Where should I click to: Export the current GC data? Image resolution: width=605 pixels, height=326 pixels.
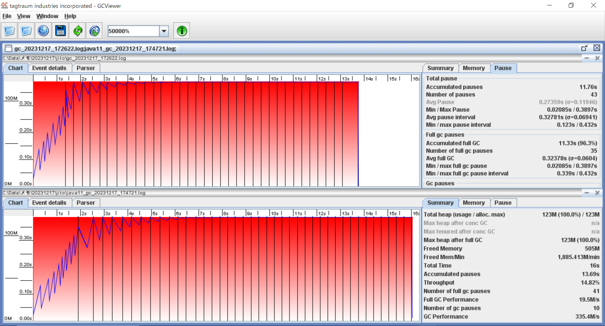(x=60, y=31)
